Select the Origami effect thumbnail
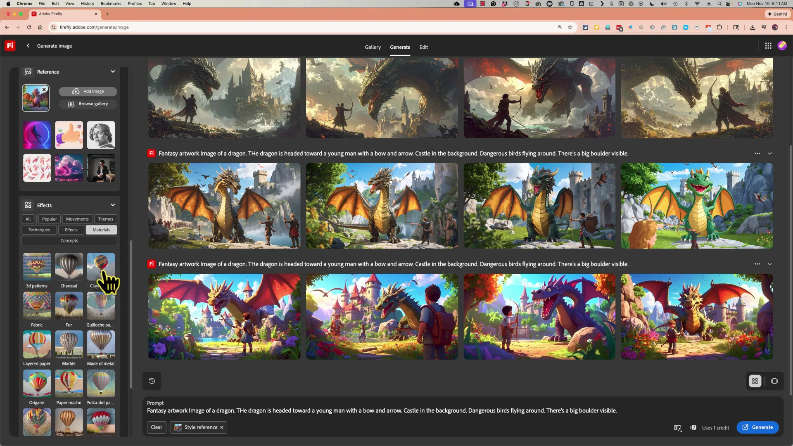The width and height of the screenshot is (793, 446). click(x=37, y=384)
